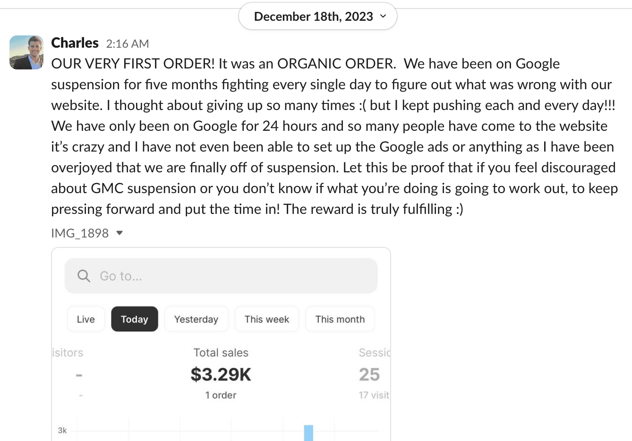632x441 pixels.
Task: Collapse the IMG_1898 attachment with triangle arrow
Action: pos(120,233)
